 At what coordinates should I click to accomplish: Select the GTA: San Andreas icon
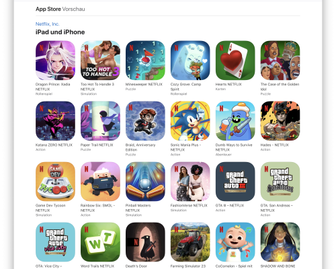(280, 182)
